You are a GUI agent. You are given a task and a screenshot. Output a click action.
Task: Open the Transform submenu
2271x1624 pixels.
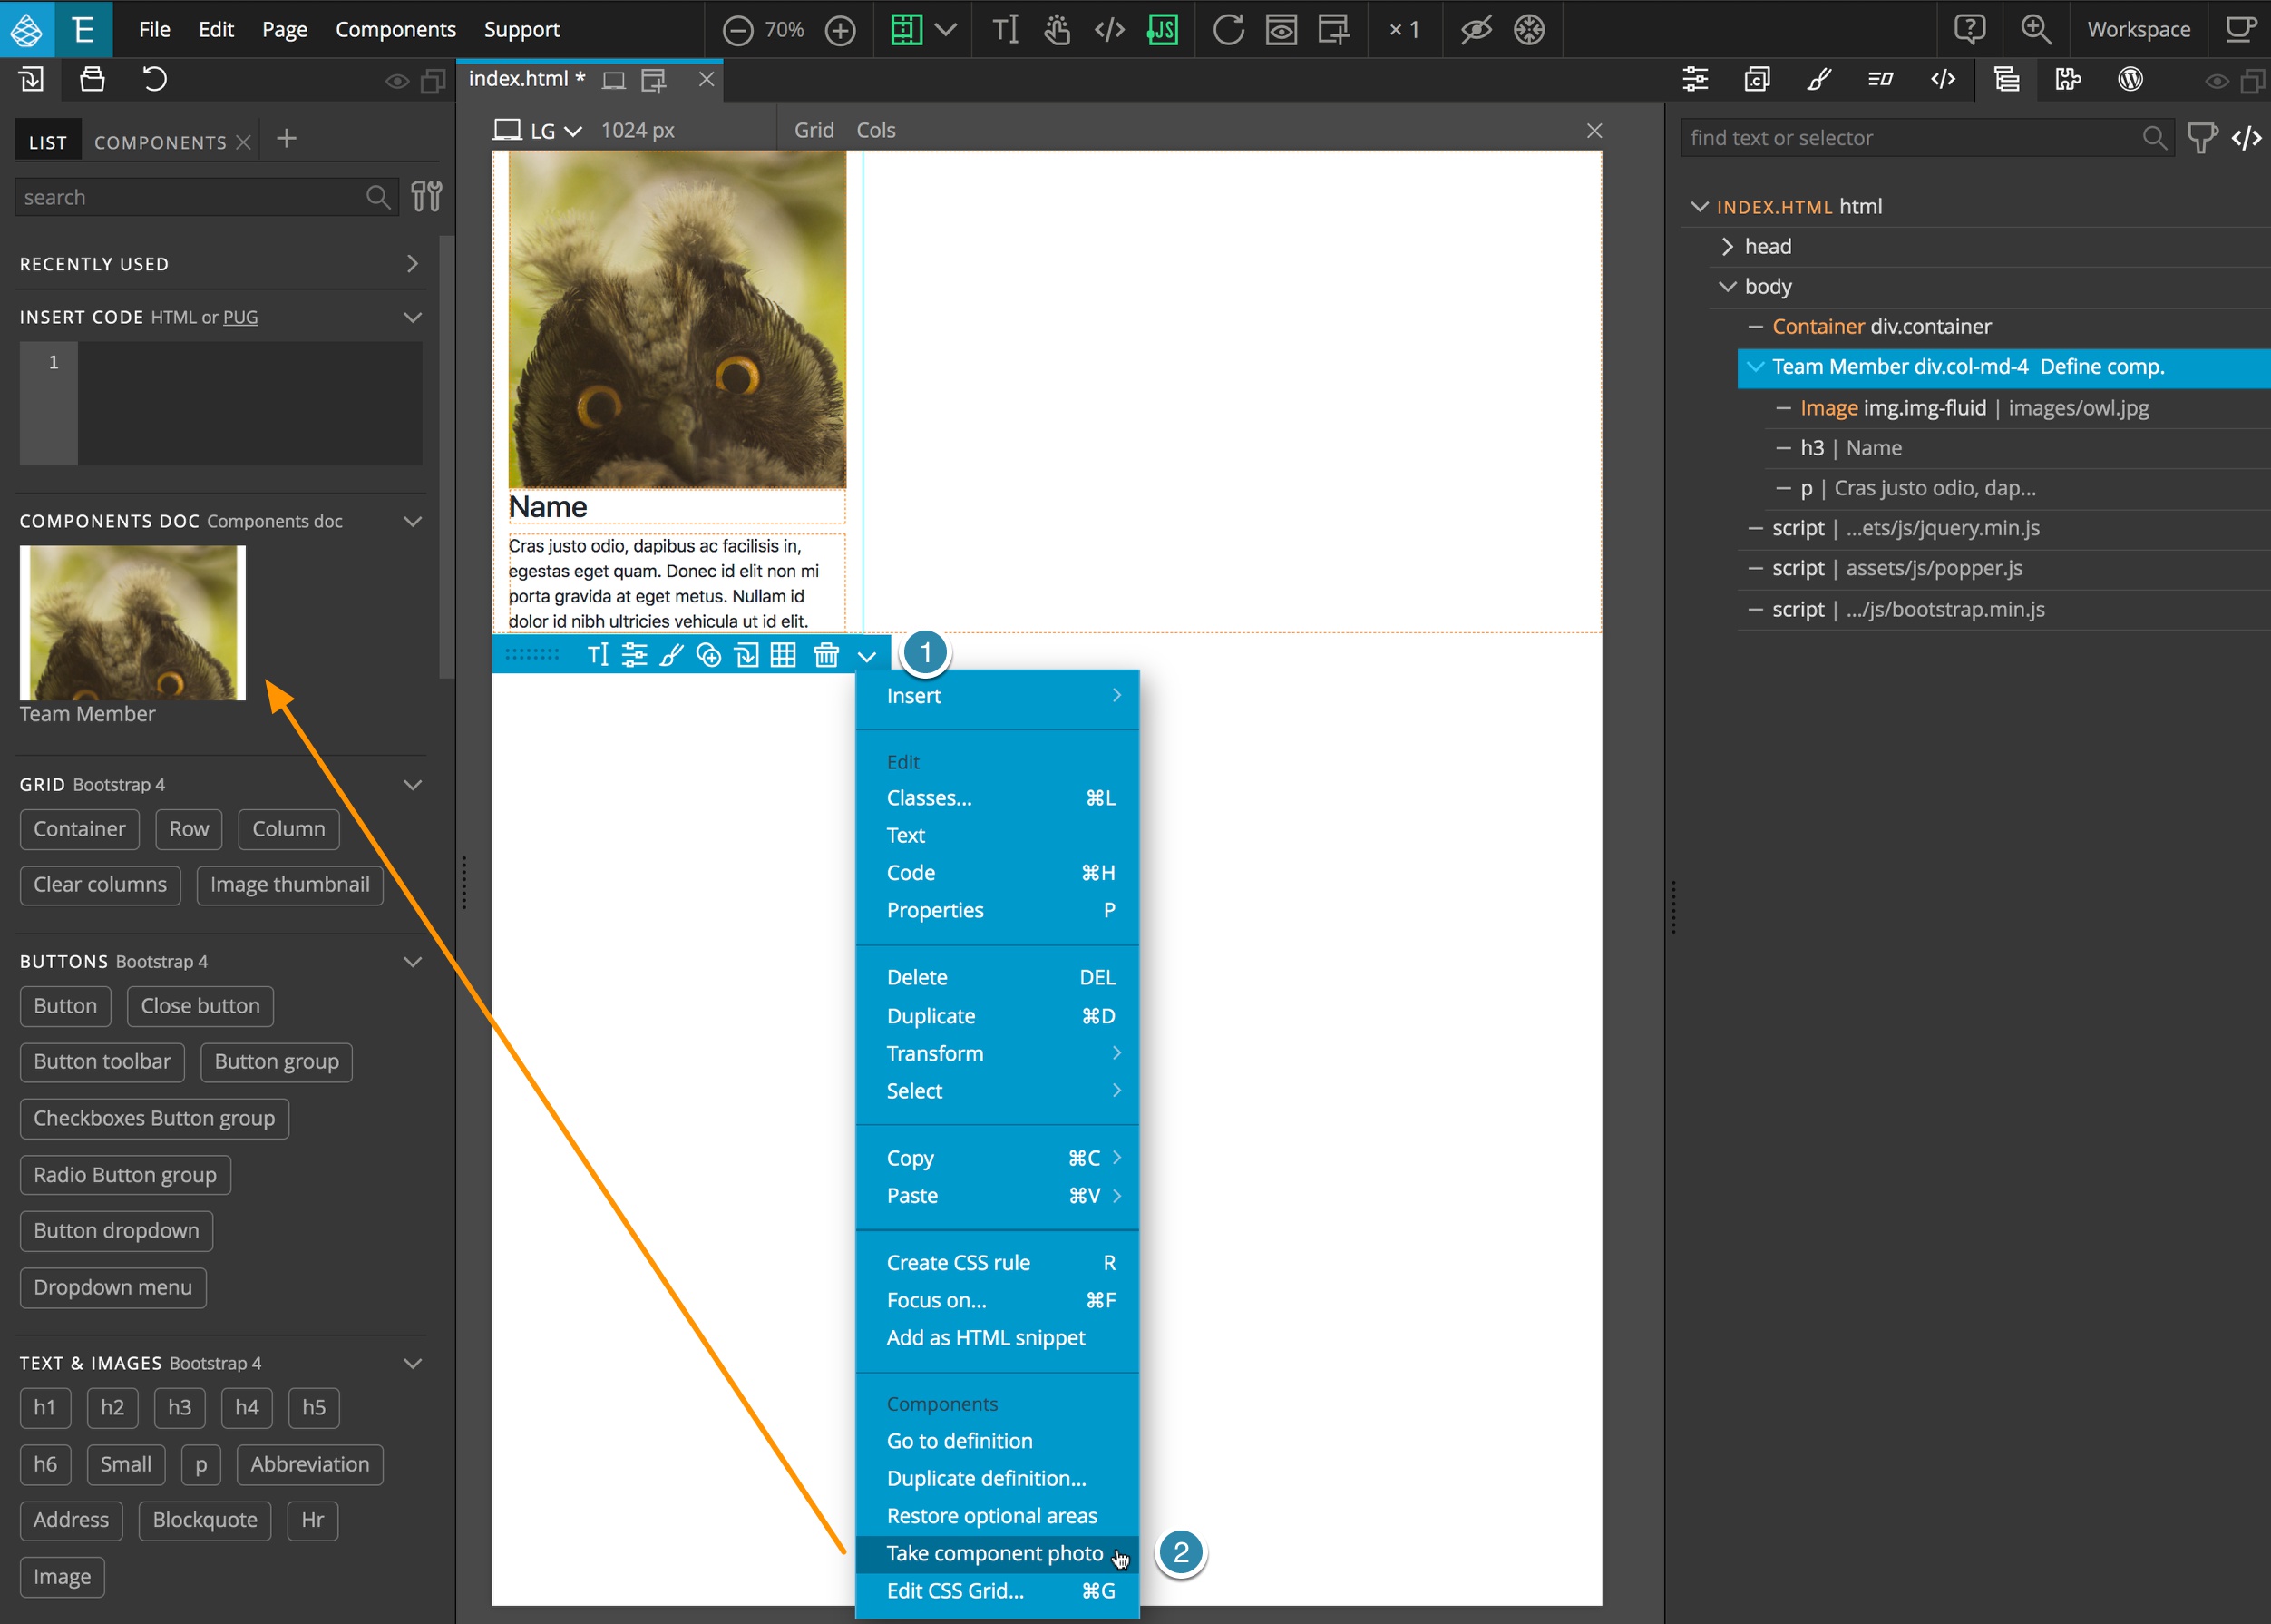998,1054
